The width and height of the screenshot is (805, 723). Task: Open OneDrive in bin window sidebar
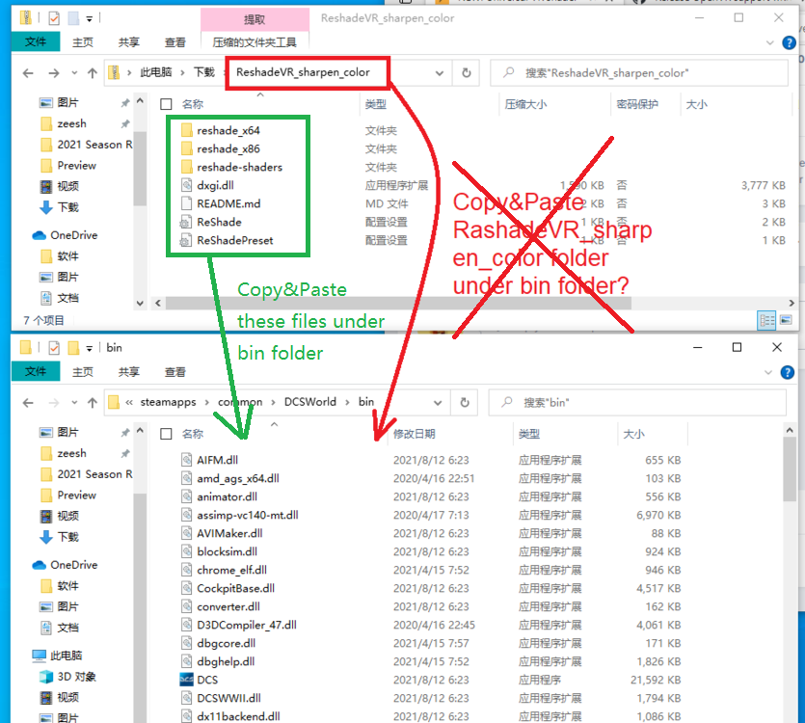(x=73, y=565)
